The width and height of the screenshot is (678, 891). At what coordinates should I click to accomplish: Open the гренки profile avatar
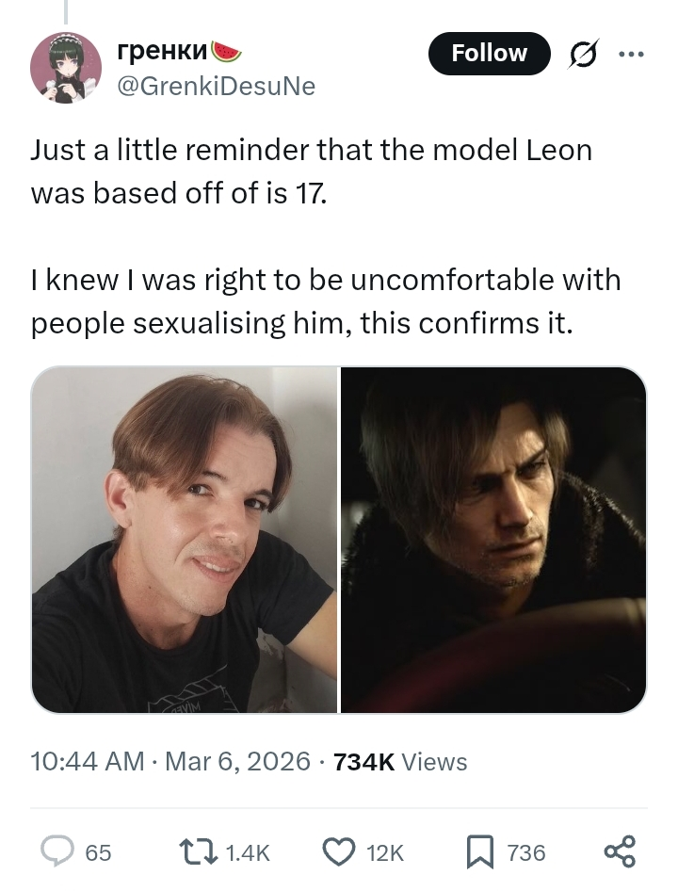pyautogui.click(x=66, y=66)
